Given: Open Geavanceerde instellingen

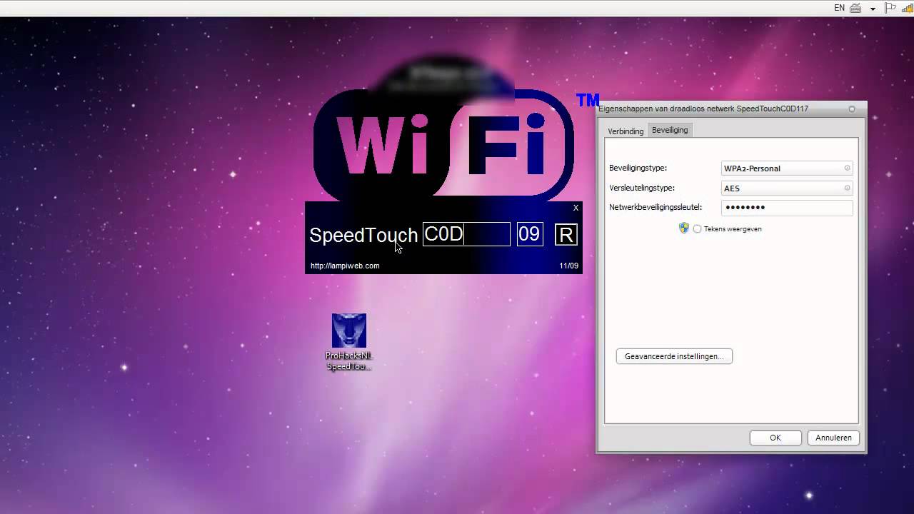Looking at the screenshot, I should click(674, 356).
